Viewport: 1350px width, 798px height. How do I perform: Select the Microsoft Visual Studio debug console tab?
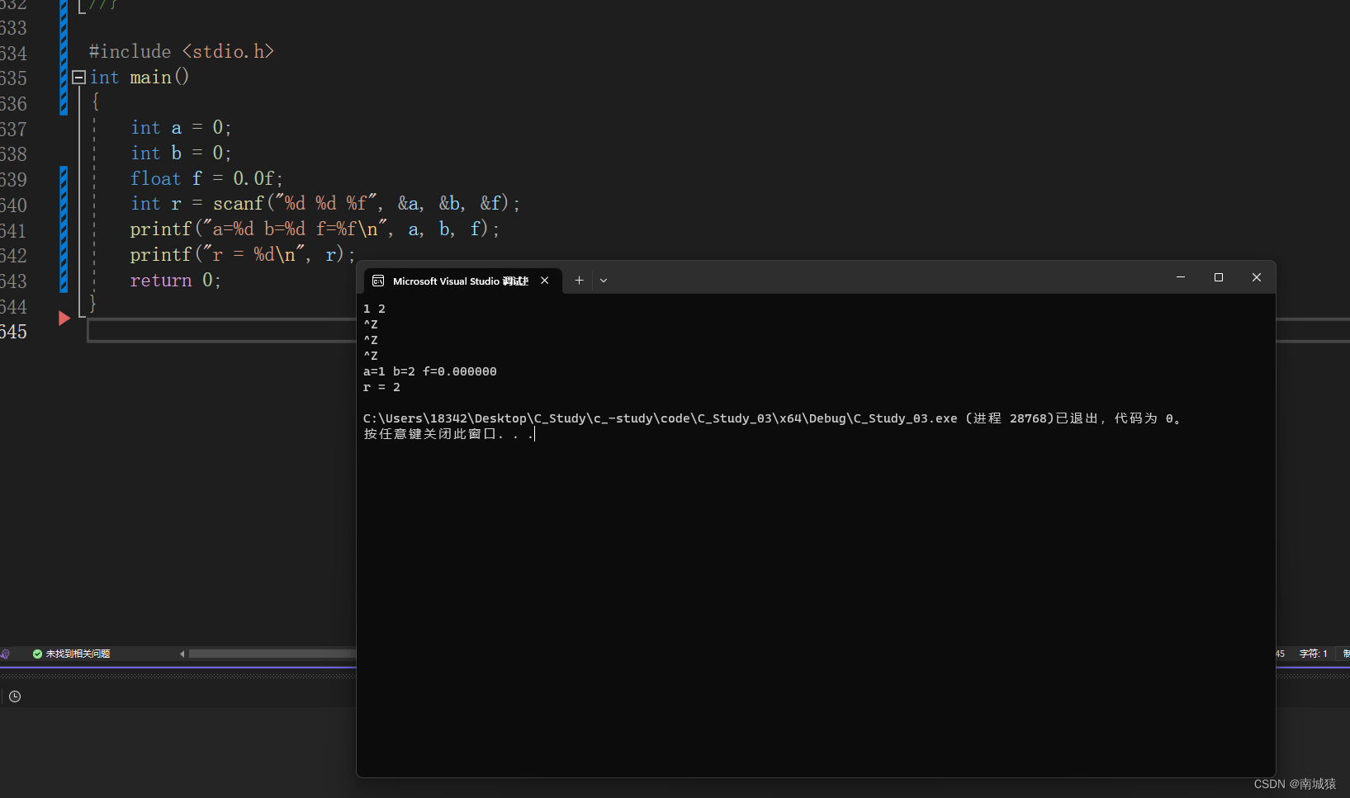461,281
